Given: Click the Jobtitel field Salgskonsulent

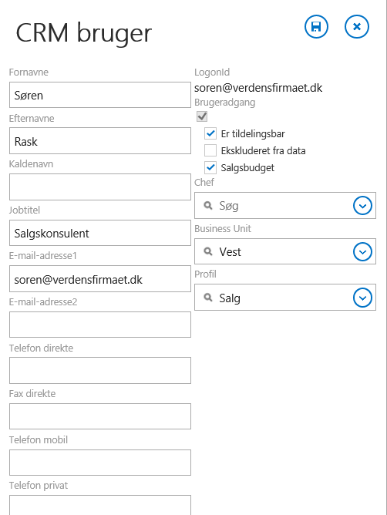Looking at the screenshot, I should click(100, 233).
